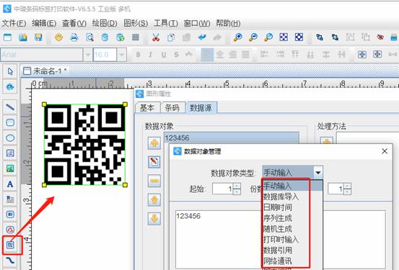Click the Copy icon in toolbar
This screenshot has width=399, height=270.
coord(171,37)
